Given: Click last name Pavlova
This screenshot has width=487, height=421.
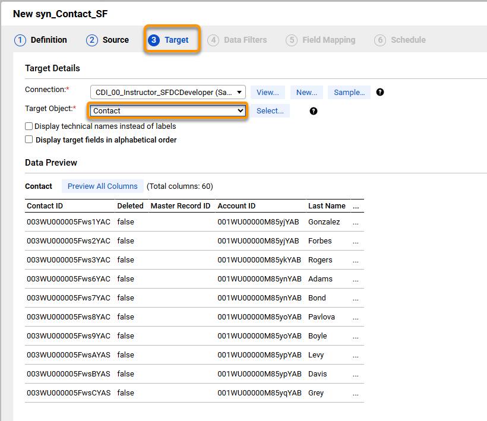Looking at the screenshot, I should [x=321, y=316].
